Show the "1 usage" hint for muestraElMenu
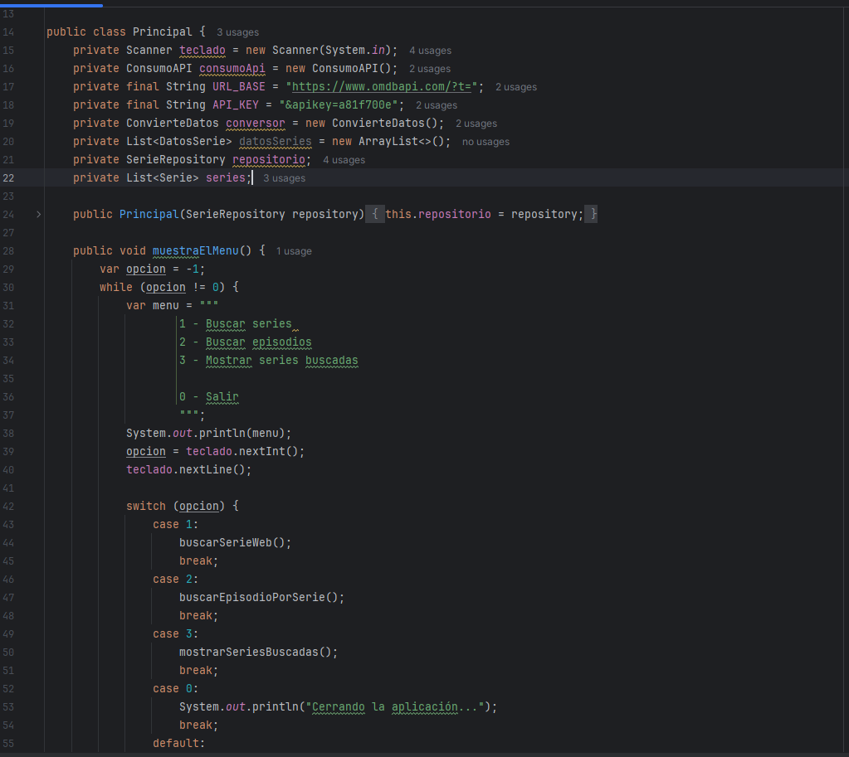The width and height of the screenshot is (849, 757). (294, 251)
